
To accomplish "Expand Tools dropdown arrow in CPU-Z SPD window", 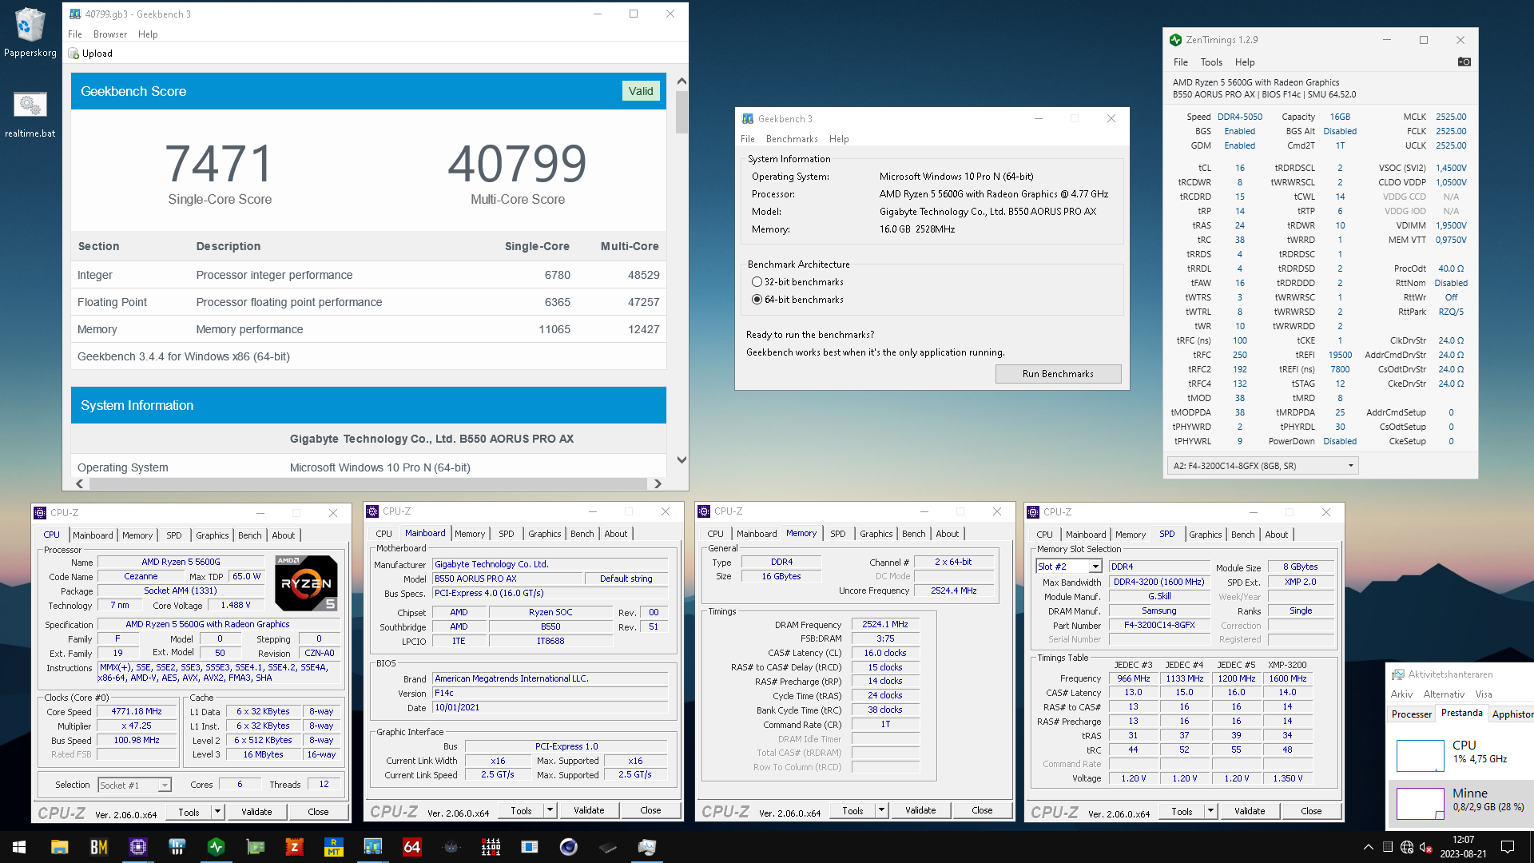I will 1210,811.
